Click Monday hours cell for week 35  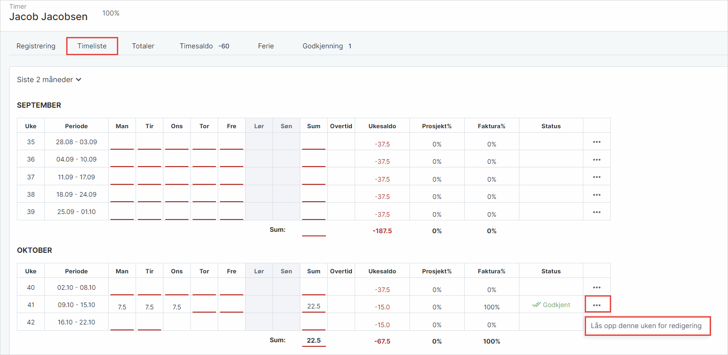(x=122, y=142)
